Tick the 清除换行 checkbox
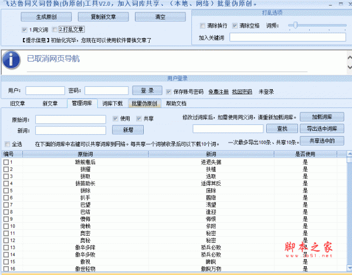The width and height of the screenshot is (352, 275). tap(202, 26)
